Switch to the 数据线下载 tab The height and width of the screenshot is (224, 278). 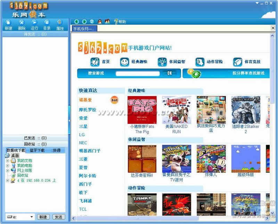16,150
